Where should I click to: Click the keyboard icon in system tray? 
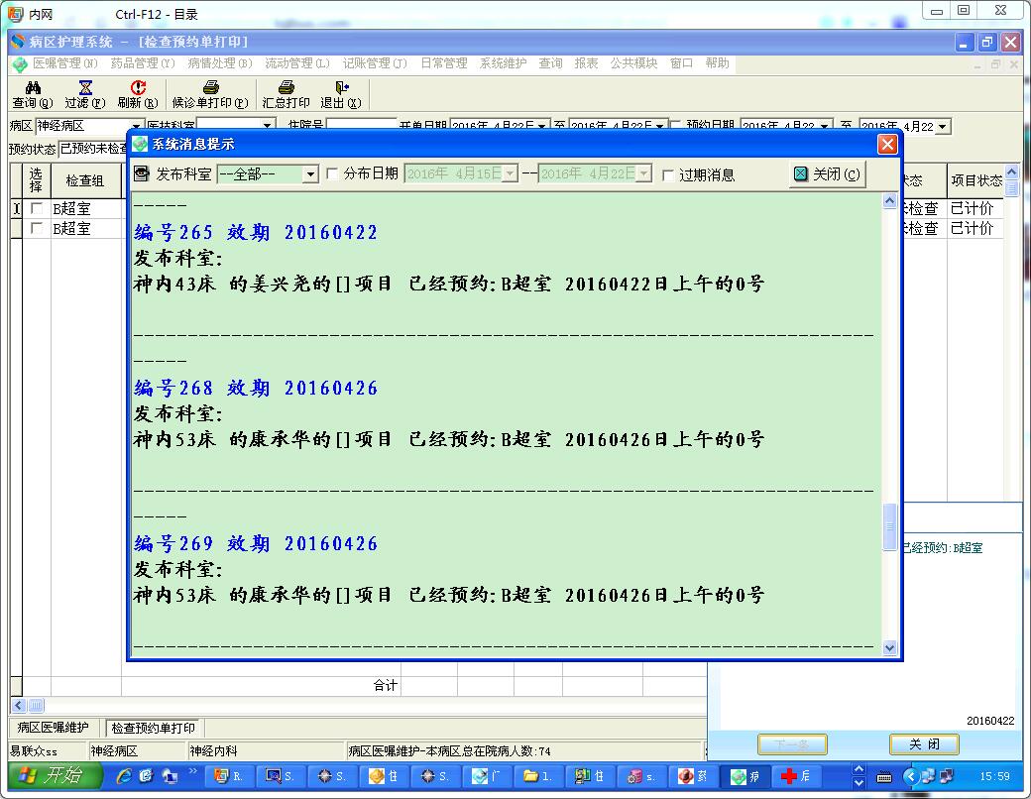tap(884, 777)
